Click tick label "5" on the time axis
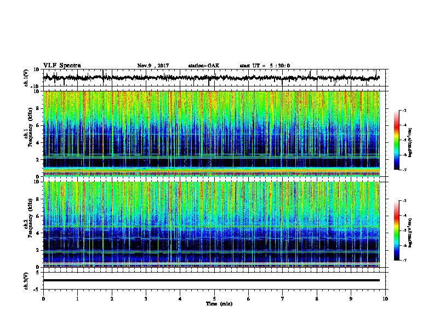The width and height of the screenshot is (434, 335). (x=214, y=299)
